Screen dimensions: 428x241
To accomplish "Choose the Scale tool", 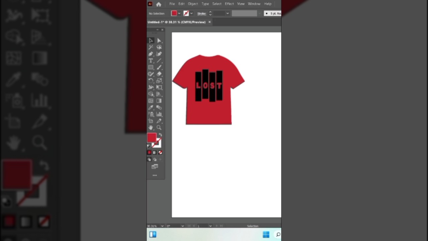I will [x=159, y=81].
